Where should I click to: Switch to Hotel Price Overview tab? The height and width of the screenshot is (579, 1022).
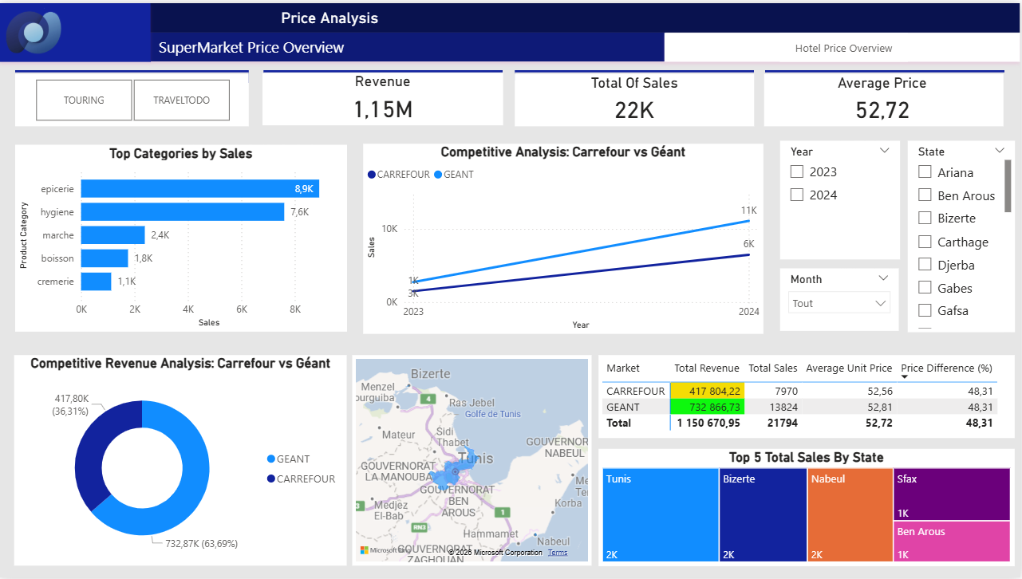842,48
